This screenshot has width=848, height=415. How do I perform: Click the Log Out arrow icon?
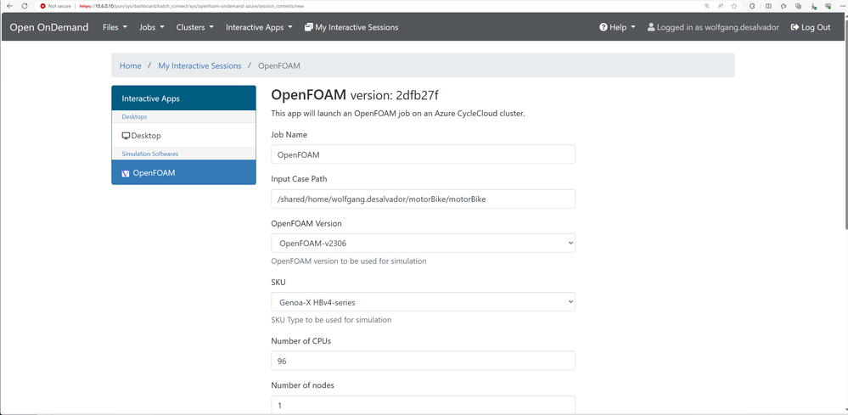point(795,27)
